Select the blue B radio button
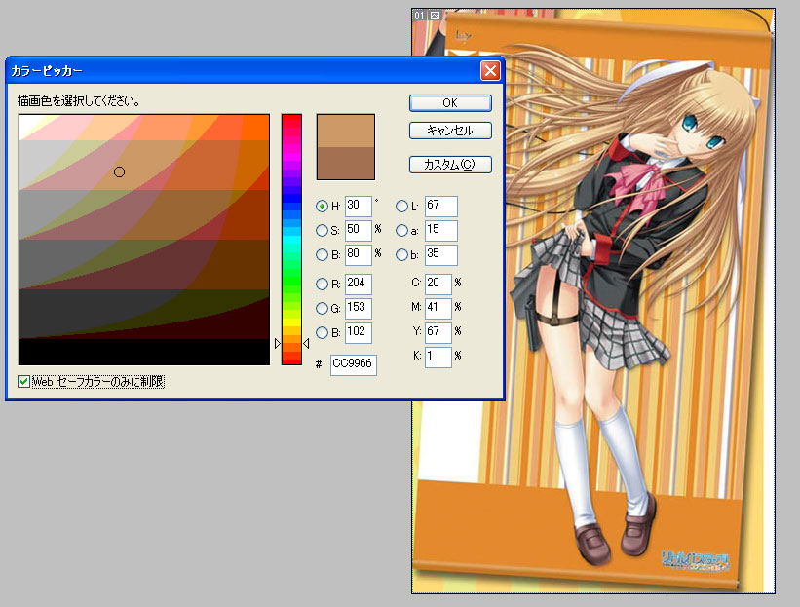This screenshot has height=607, width=800. click(322, 332)
